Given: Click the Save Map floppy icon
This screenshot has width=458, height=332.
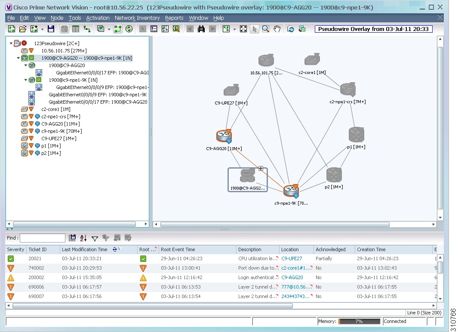Looking at the screenshot, I should tap(51, 29).
